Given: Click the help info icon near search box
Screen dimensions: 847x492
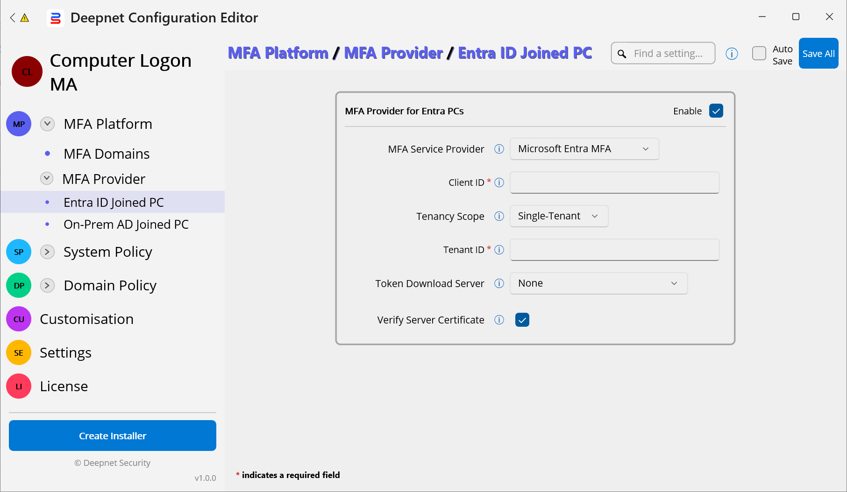Looking at the screenshot, I should (x=732, y=54).
